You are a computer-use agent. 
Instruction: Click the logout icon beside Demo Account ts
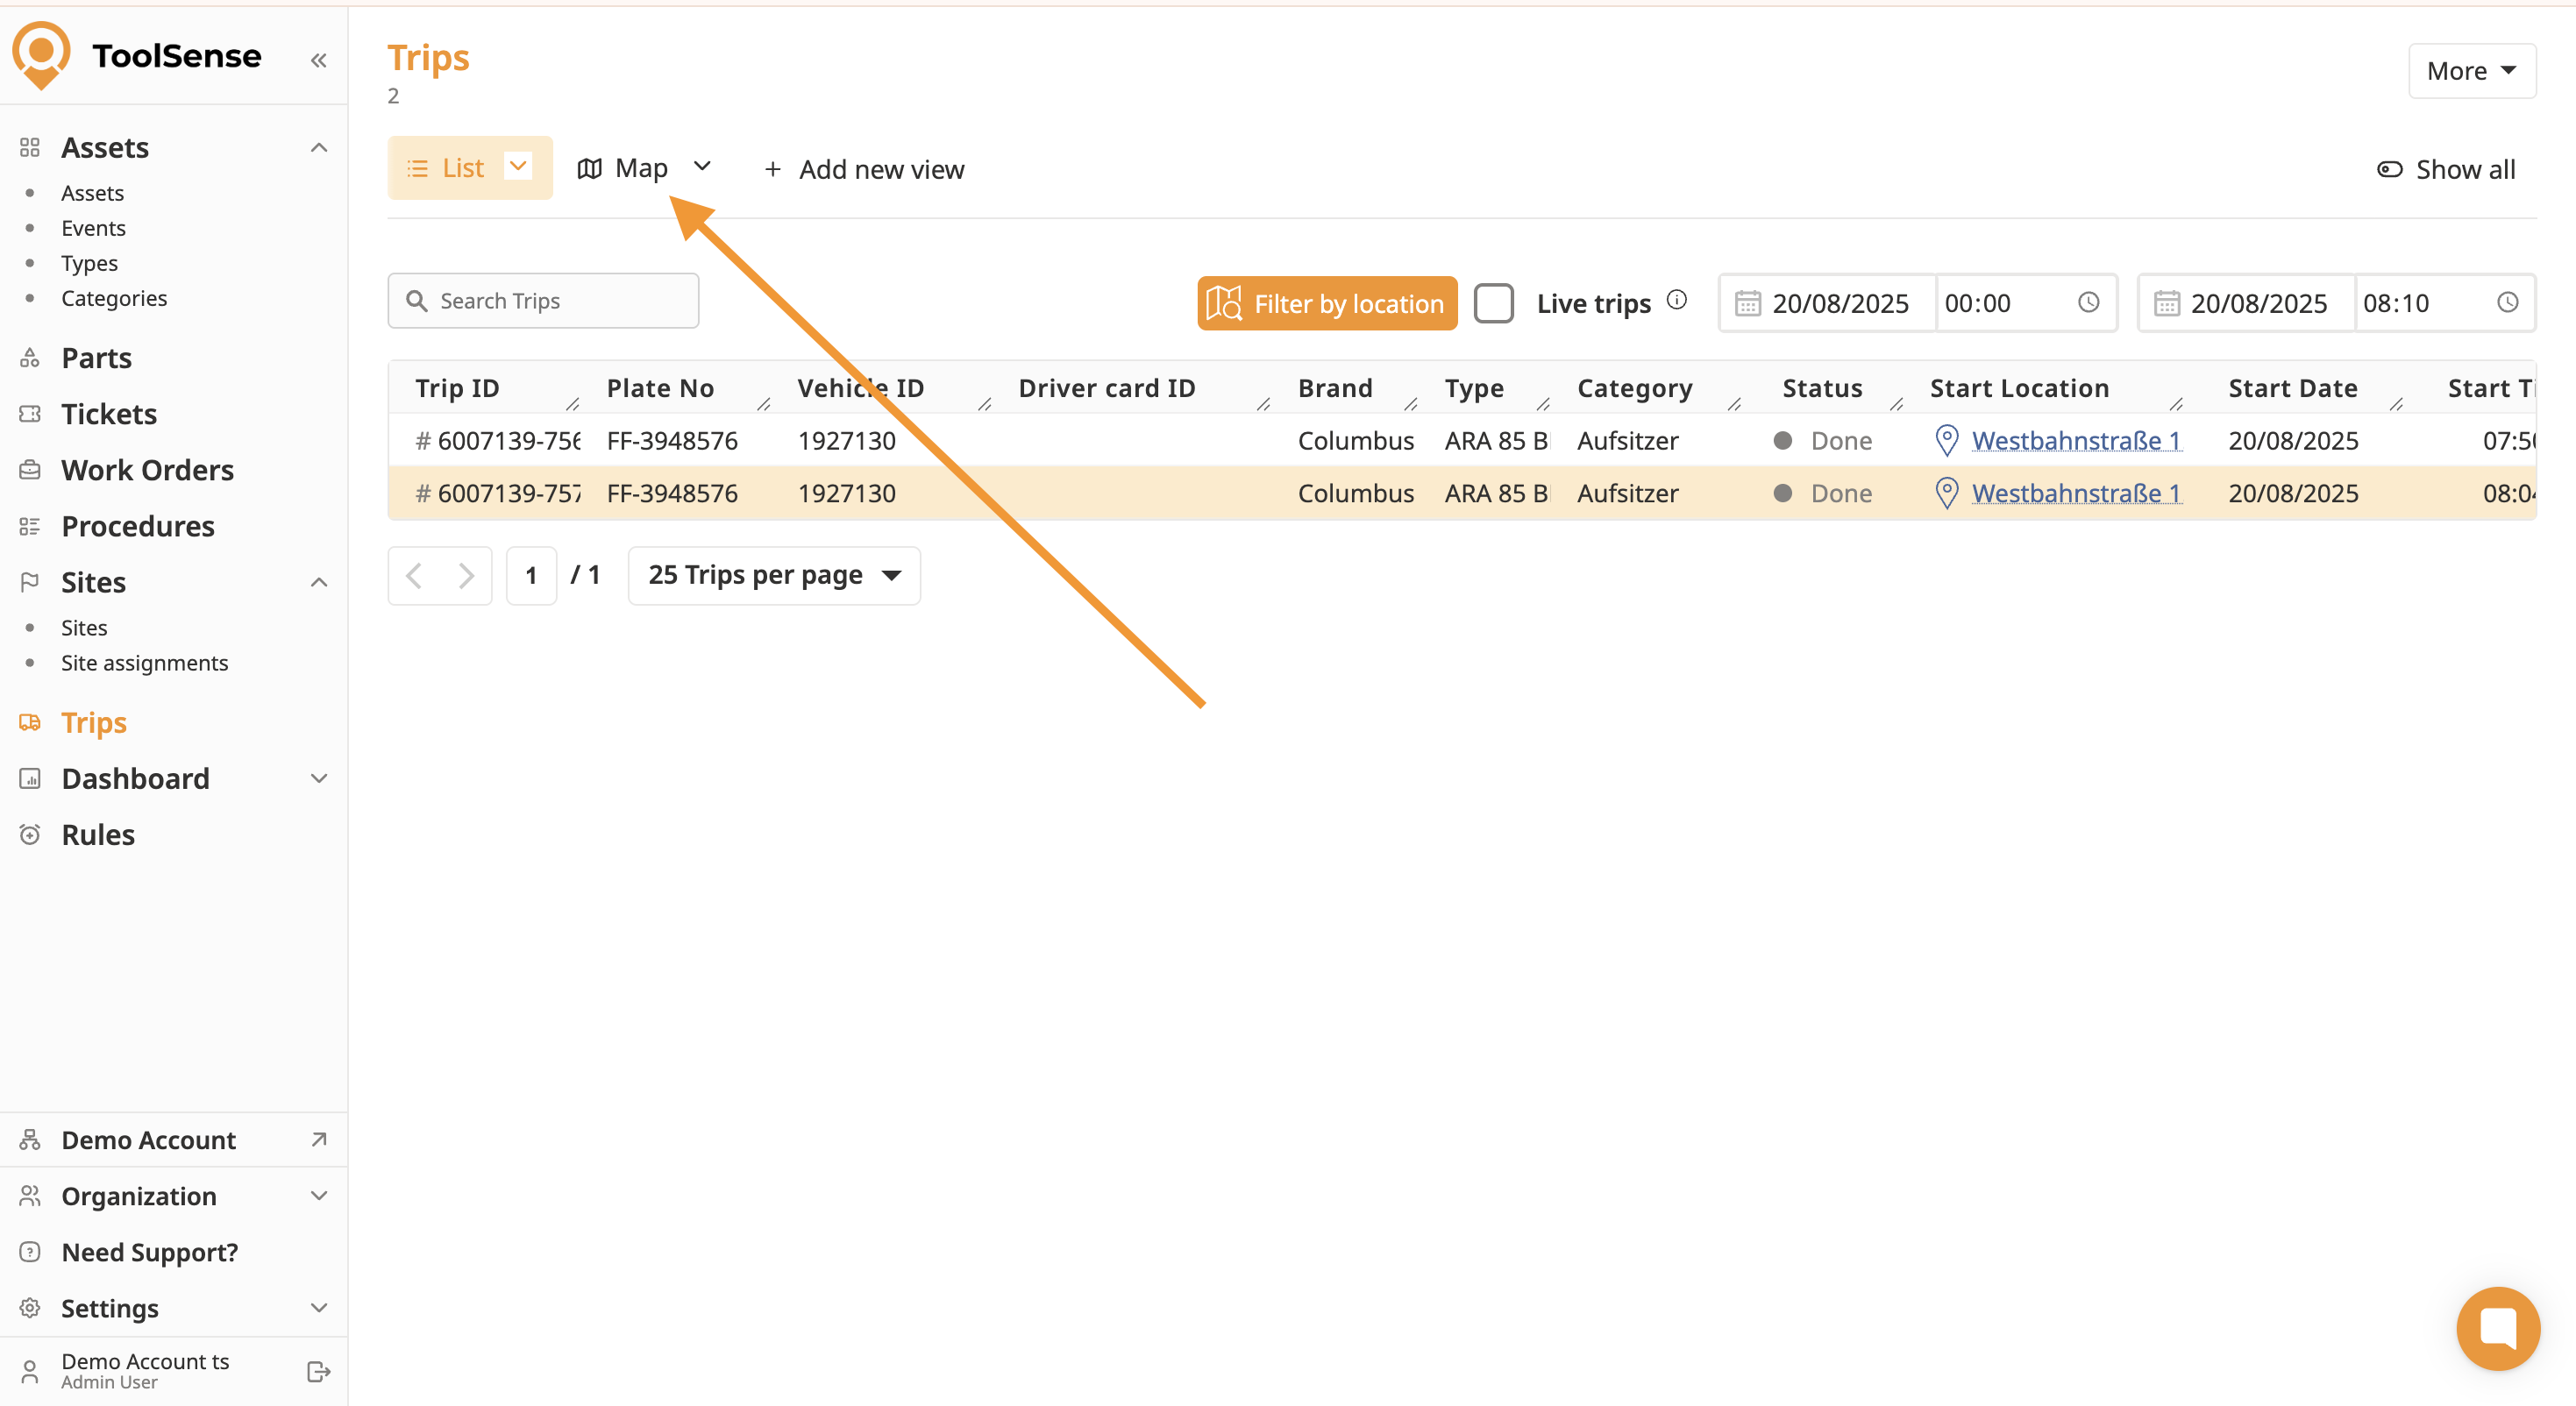coord(318,1371)
